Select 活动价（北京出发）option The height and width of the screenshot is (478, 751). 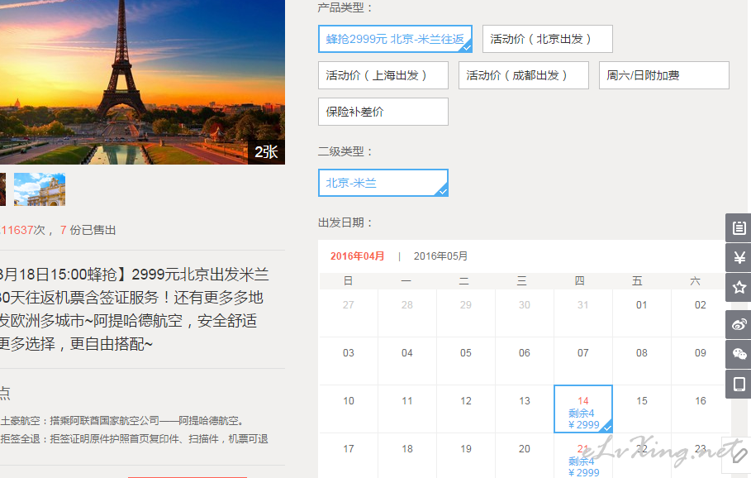[x=548, y=39]
